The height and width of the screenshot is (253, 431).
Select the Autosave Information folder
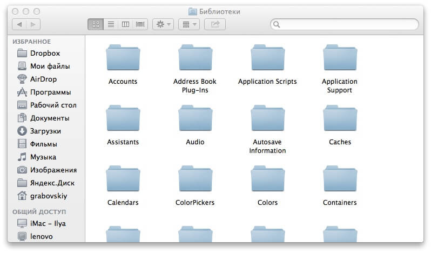click(x=267, y=129)
